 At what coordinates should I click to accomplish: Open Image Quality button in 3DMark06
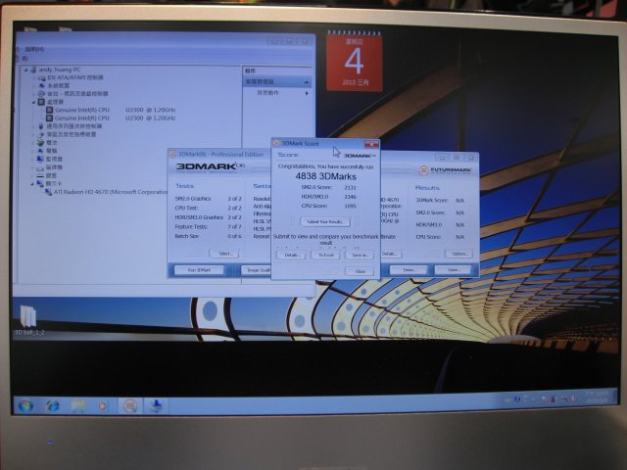[257, 270]
